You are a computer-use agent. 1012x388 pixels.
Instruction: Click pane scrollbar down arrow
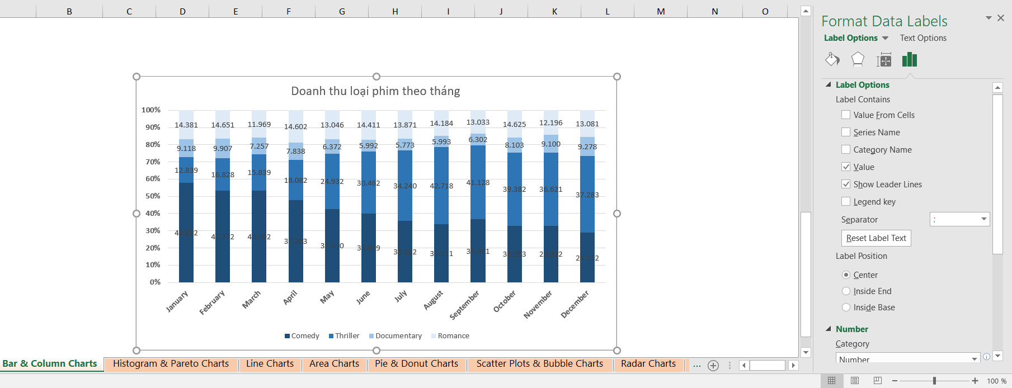click(x=997, y=356)
